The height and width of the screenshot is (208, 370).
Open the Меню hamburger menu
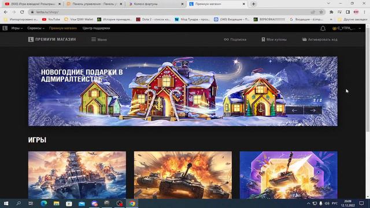(x=99, y=39)
